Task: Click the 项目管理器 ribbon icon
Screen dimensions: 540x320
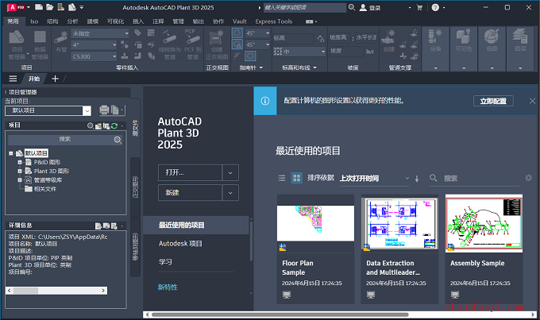Action: point(17,44)
